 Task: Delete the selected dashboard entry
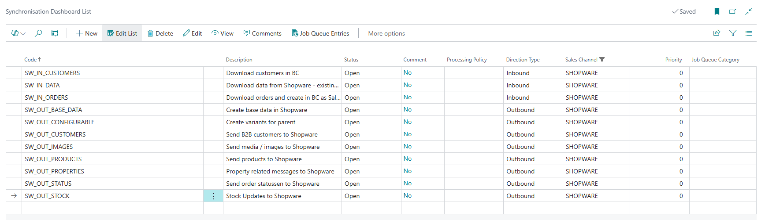[x=160, y=33]
